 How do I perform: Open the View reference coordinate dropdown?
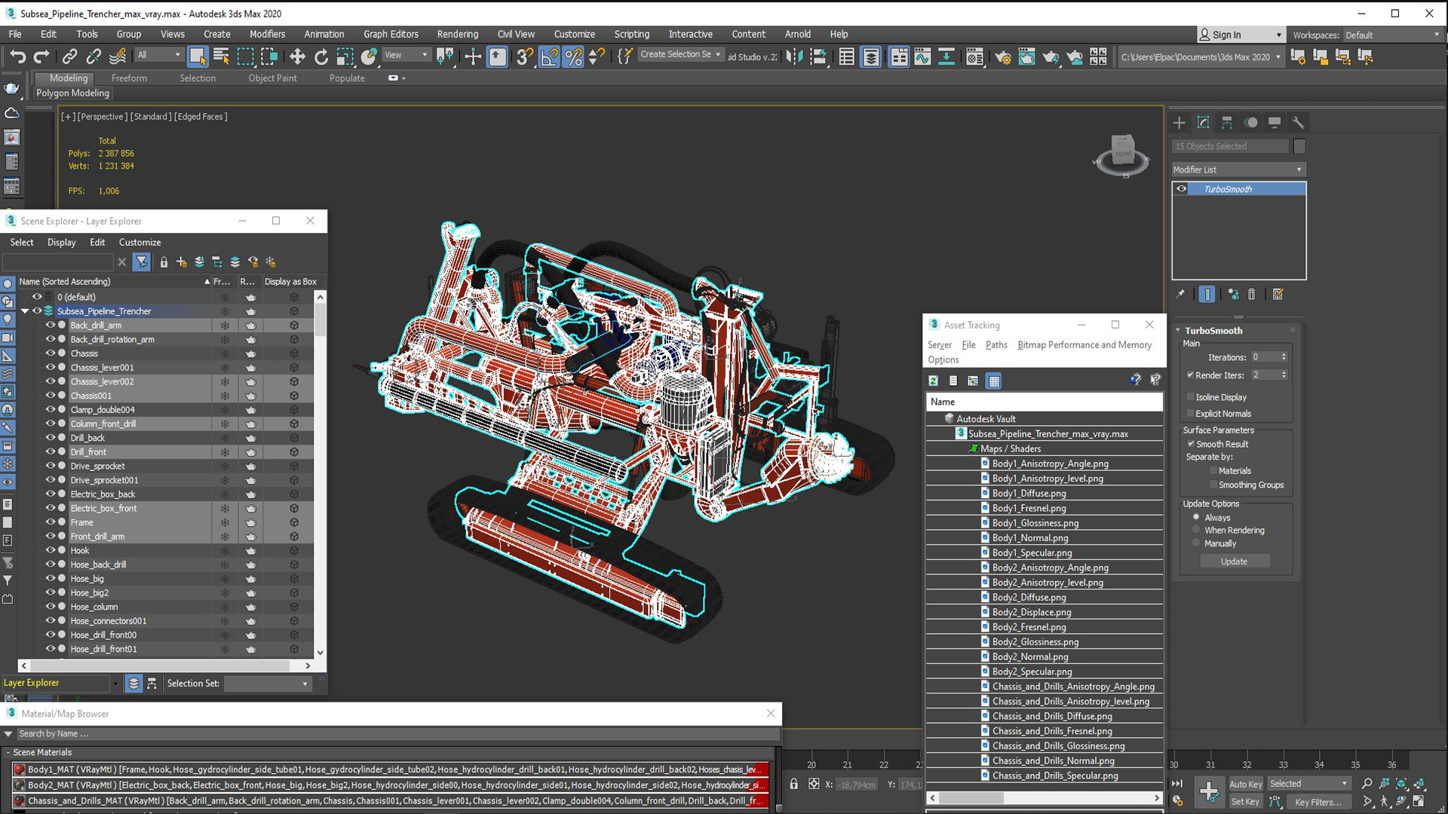[x=406, y=55]
